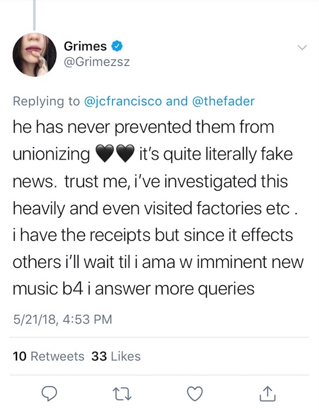Click the thread line above avatar

[x=34, y=15]
